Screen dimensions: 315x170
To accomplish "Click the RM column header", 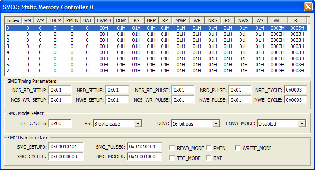I will click(28, 20).
